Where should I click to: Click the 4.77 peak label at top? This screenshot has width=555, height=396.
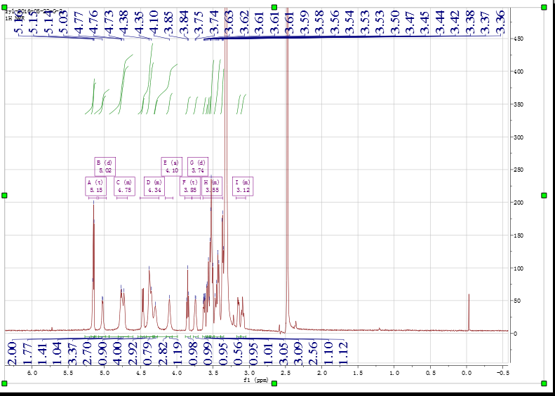79,22
